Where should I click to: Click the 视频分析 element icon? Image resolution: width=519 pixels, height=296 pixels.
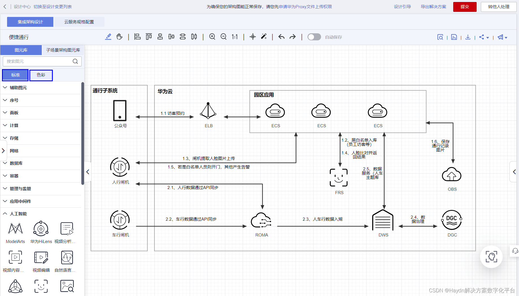pyautogui.click(x=67, y=229)
